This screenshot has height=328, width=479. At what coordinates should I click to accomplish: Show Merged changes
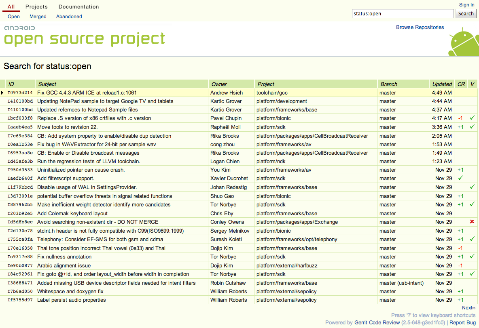[38, 17]
